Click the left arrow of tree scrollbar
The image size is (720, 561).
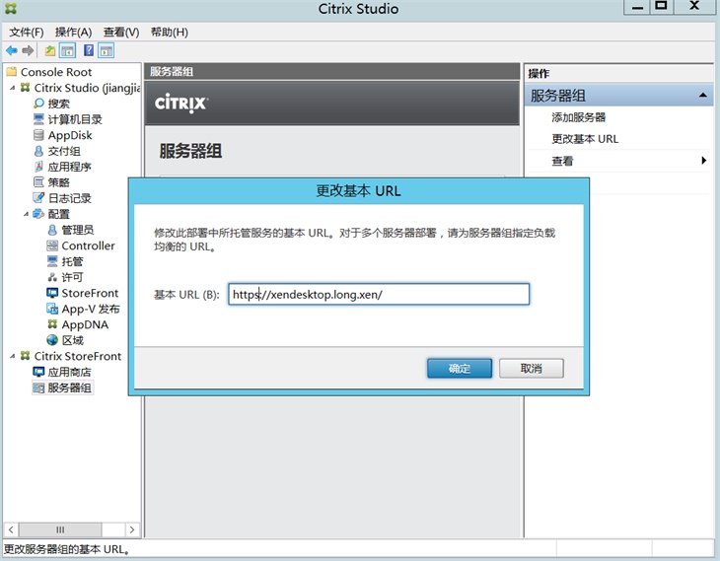(11, 529)
